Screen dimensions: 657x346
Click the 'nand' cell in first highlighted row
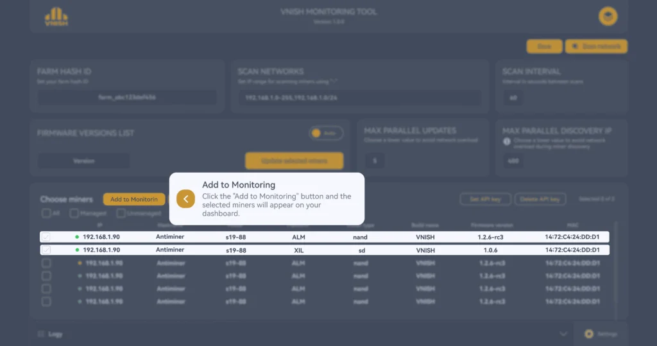(x=361, y=238)
